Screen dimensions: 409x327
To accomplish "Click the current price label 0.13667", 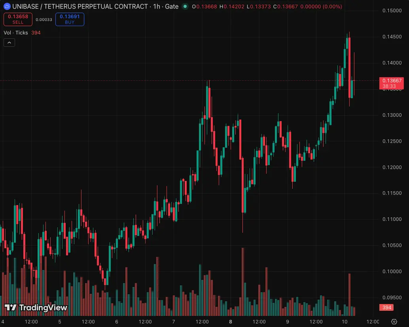I will coord(392,83).
